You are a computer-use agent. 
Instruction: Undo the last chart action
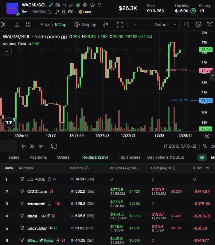(x=134, y=24)
